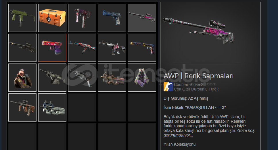The width and height of the screenshot is (278, 150).
Task: Select the blue Desert Eagle pistol item
Action: pyautogui.click(x=112, y=18)
